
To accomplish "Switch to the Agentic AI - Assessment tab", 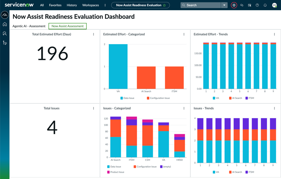I will 29,26.
